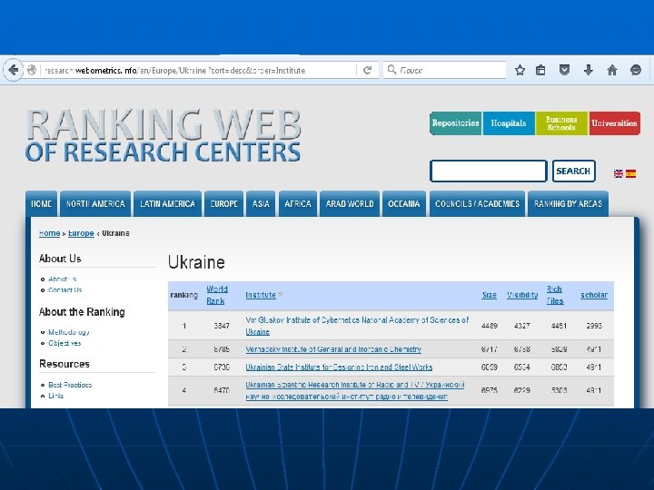
Task: Open Ukrainian State Institute Steel Works link
Action: click(339, 367)
